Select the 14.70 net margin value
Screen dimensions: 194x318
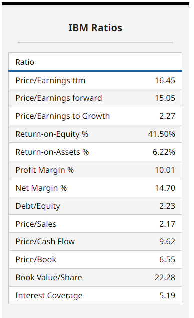[165, 188]
